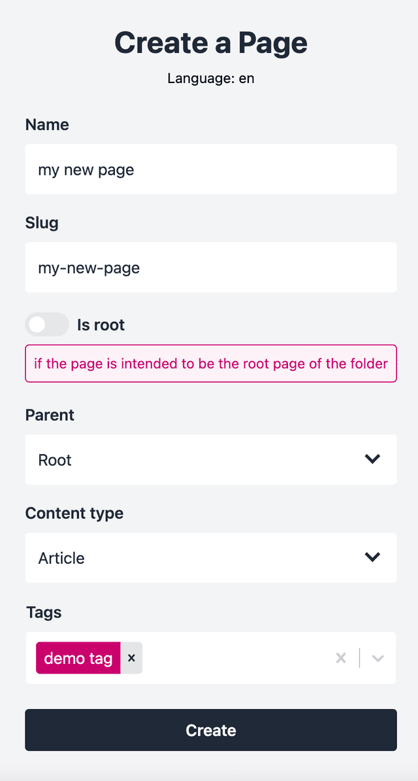Image resolution: width=418 pixels, height=781 pixels.
Task: Click the Parent dropdown chevron arrow
Action: point(373,459)
